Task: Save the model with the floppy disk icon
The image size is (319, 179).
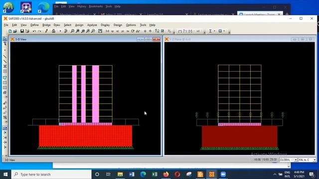Action: (x=22, y=31)
